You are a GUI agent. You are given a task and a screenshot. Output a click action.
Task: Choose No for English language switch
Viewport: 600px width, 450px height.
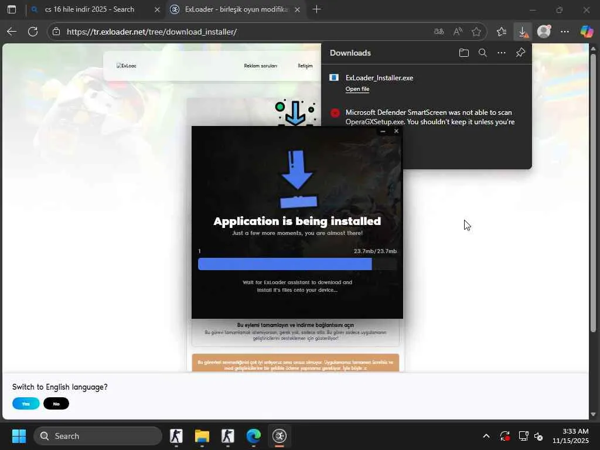(x=56, y=404)
